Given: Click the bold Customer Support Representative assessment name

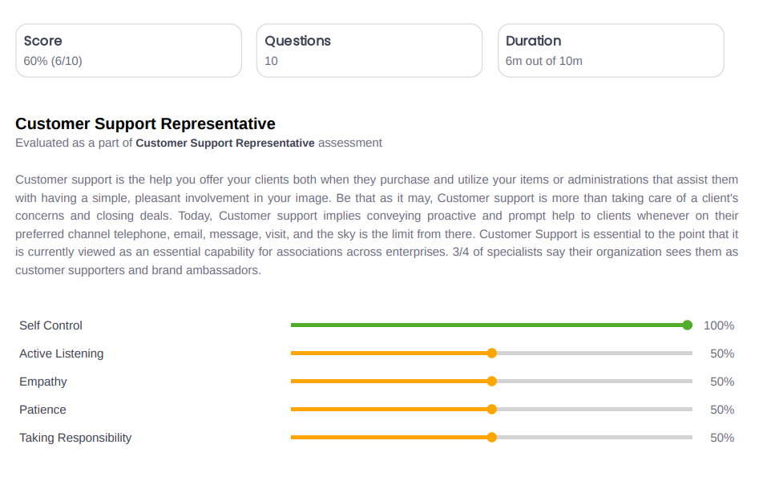Looking at the screenshot, I should coord(225,143).
